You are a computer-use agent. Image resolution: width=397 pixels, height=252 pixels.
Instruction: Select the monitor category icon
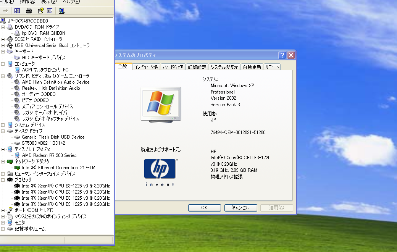point(10,222)
